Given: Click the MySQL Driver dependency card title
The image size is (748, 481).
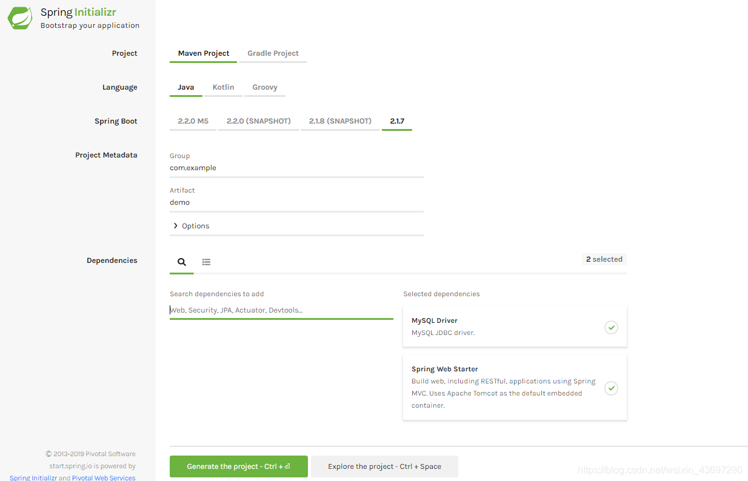Looking at the screenshot, I should [435, 320].
